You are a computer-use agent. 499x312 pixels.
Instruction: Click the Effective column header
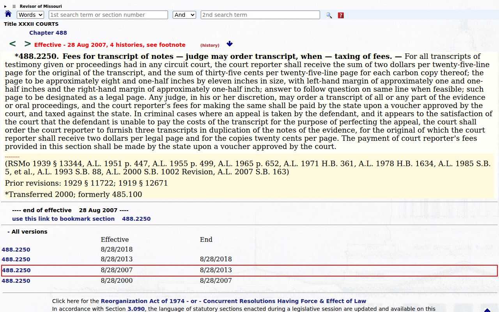pyautogui.click(x=115, y=239)
